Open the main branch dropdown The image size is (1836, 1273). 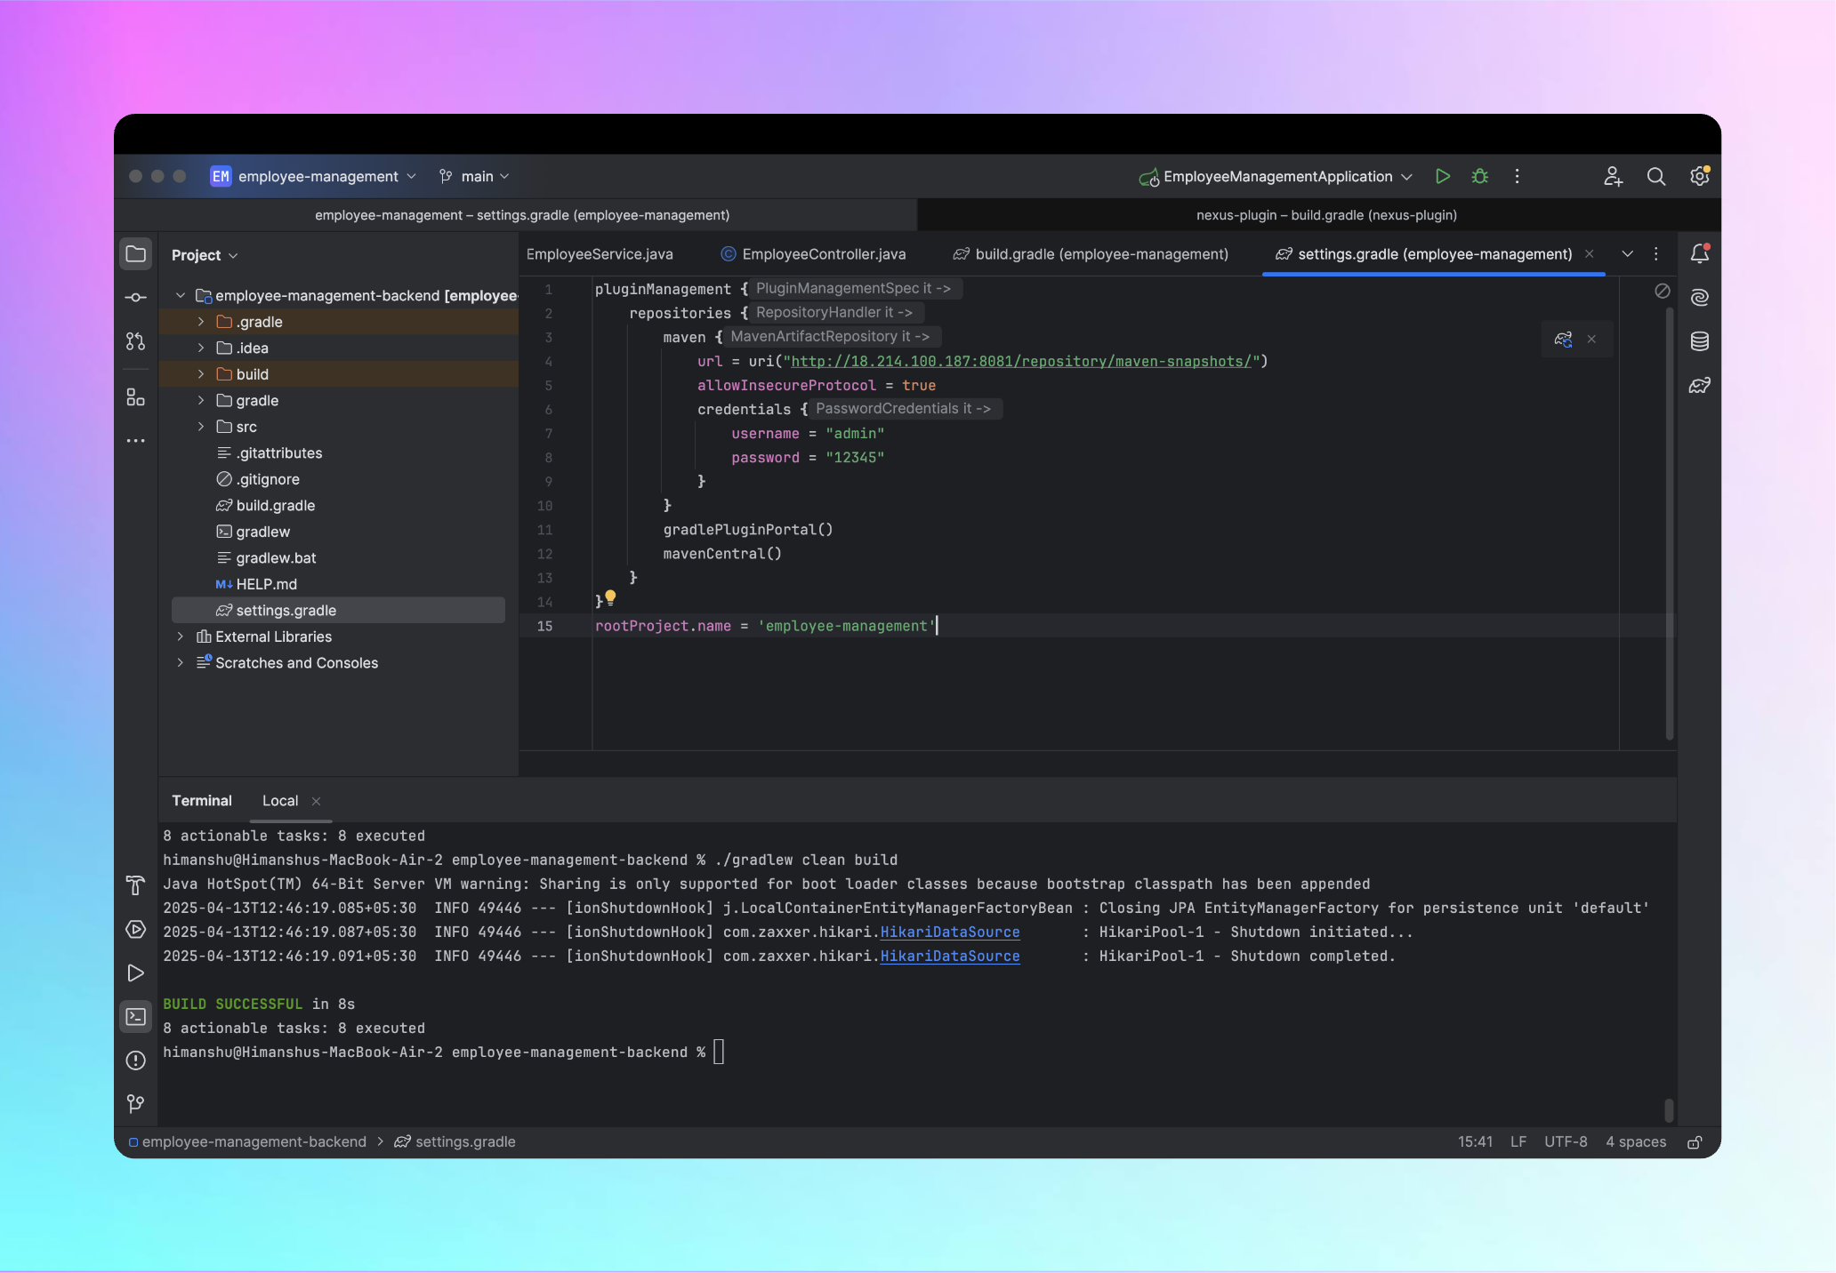(x=474, y=177)
